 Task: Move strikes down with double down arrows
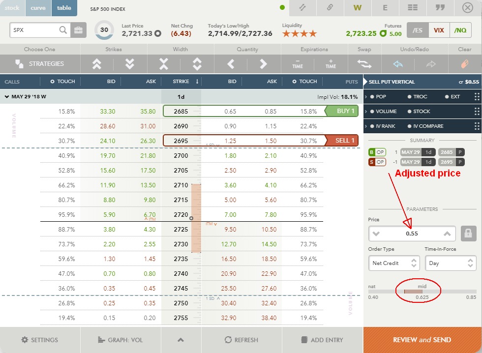pos(130,64)
